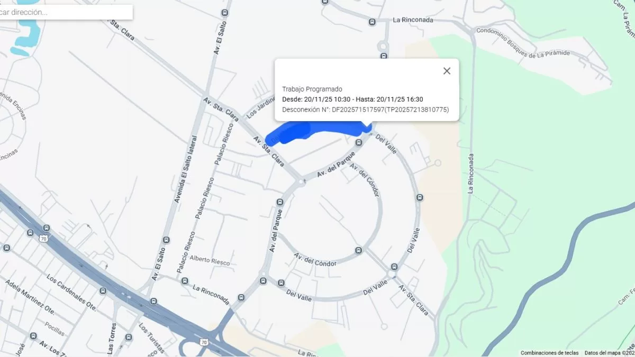Select the blue scheduled outage area

click(316, 132)
